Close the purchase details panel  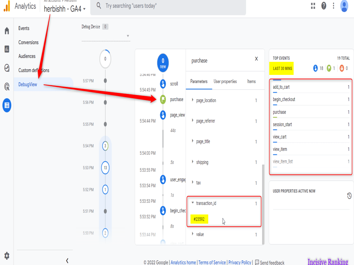click(x=256, y=59)
